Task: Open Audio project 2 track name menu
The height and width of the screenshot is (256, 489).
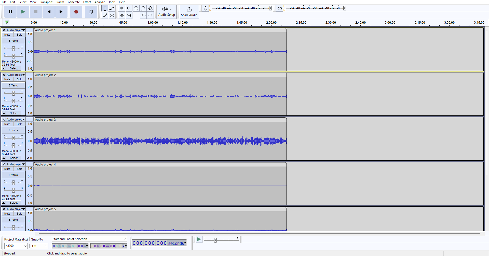Action: click(16, 75)
